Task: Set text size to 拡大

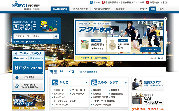Action: point(161,9)
